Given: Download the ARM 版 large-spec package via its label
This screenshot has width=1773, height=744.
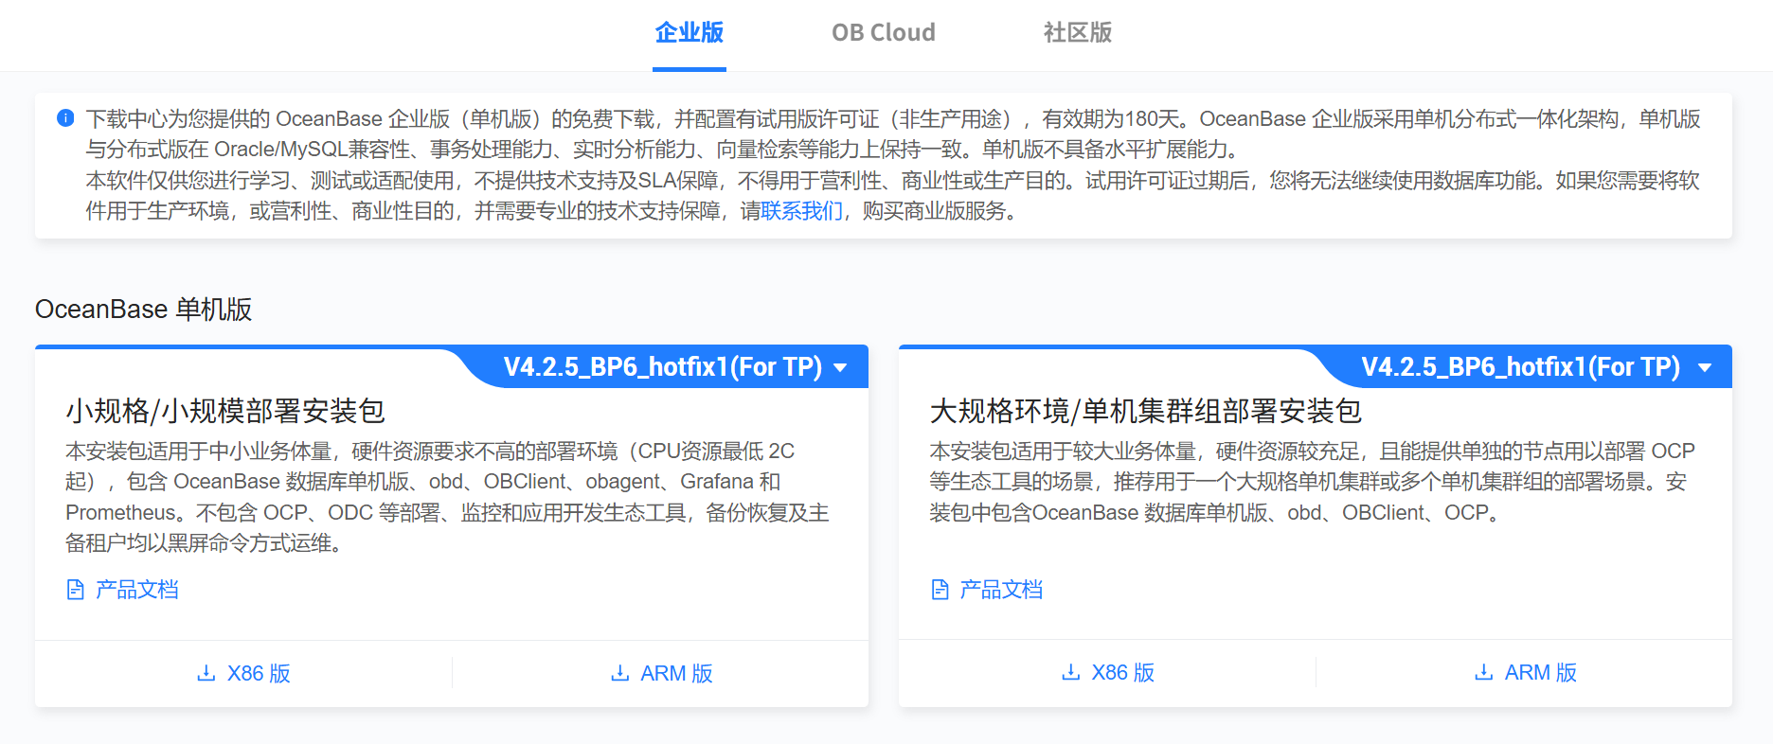Looking at the screenshot, I should [1540, 672].
